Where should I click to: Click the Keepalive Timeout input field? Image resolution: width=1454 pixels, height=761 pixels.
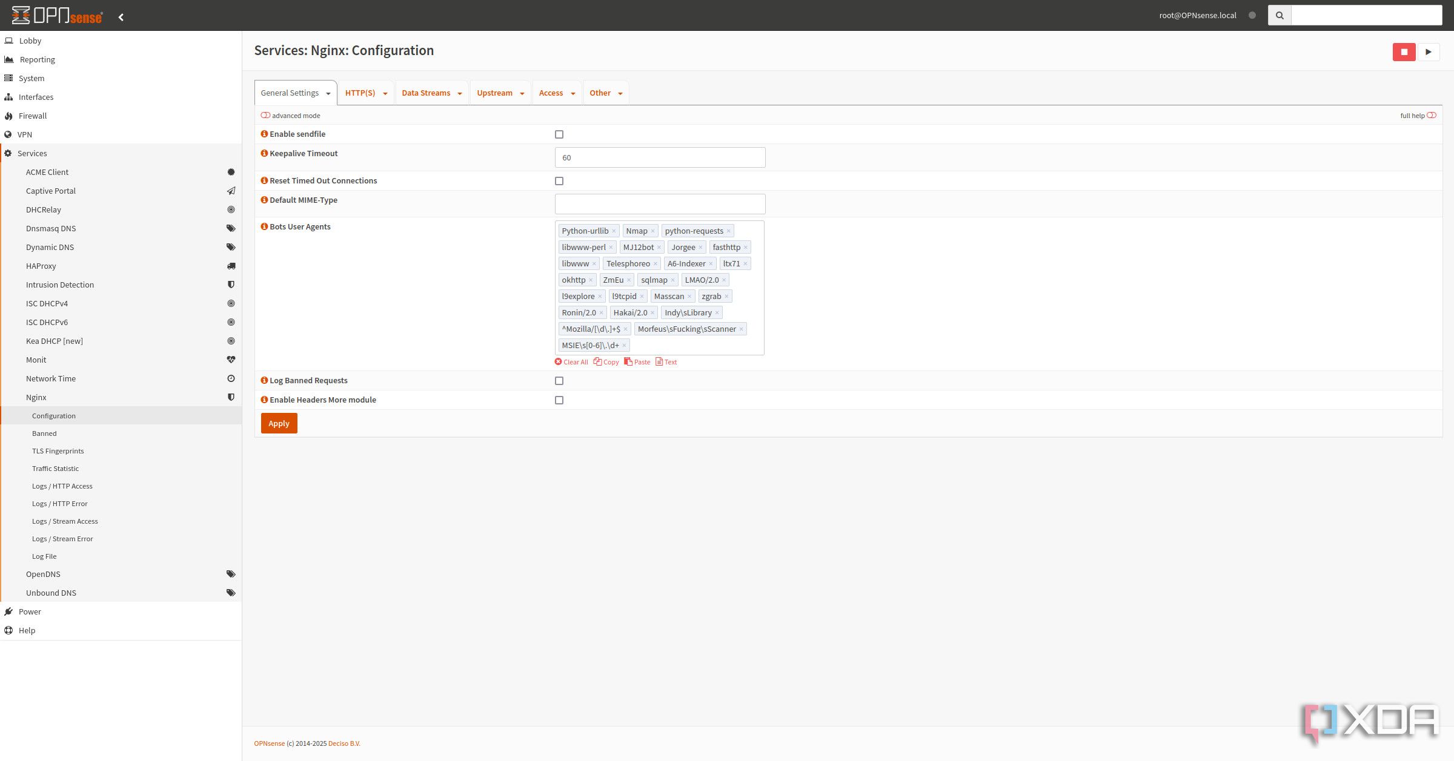[660, 157]
